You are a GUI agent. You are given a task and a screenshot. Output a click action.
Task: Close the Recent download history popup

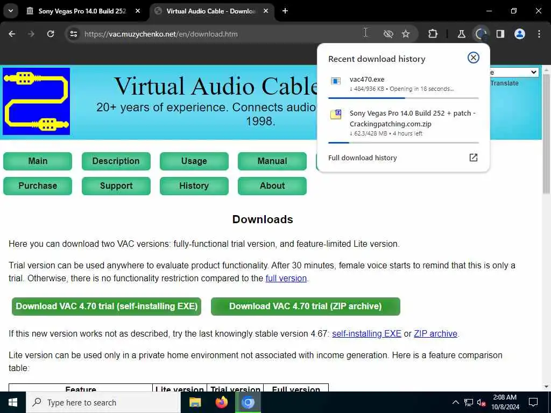click(474, 58)
